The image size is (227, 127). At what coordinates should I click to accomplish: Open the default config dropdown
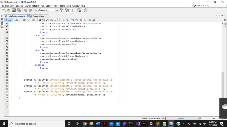pyautogui.click(x=47, y=10)
